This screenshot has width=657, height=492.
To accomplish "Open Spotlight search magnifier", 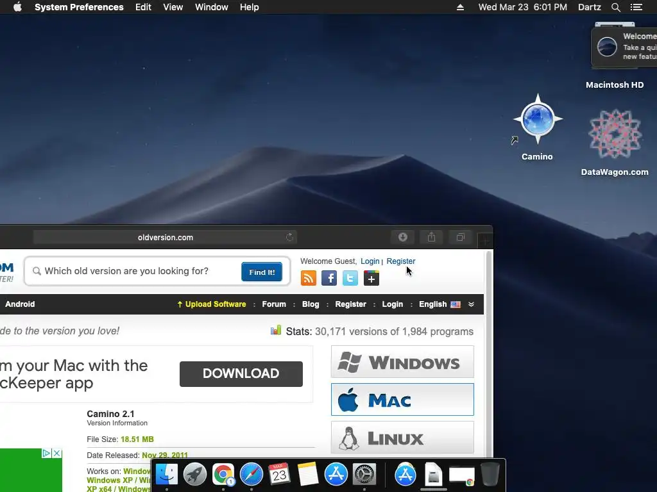I will click(615, 7).
